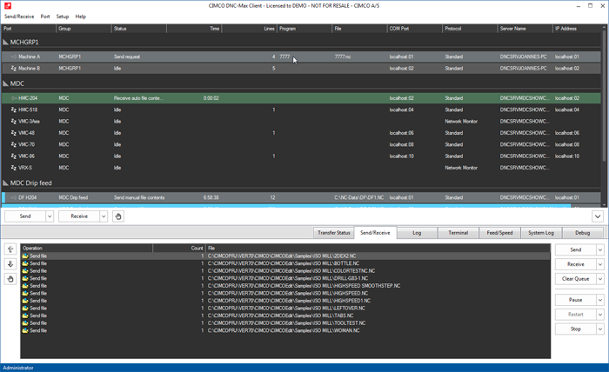609x372 pixels.
Task: Click the Server Name column header
Action: click(x=525, y=29)
